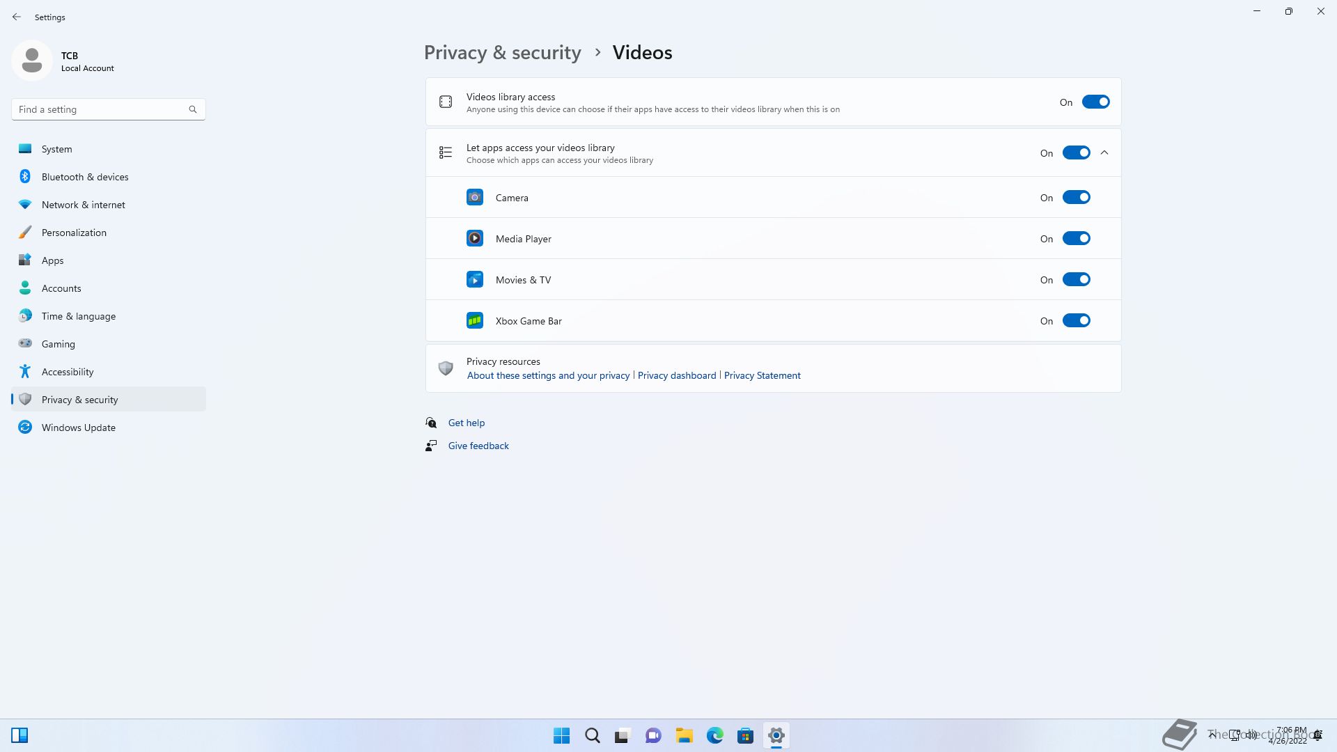This screenshot has width=1337, height=752.
Task: Open Chat from the taskbar
Action: tap(653, 735)
